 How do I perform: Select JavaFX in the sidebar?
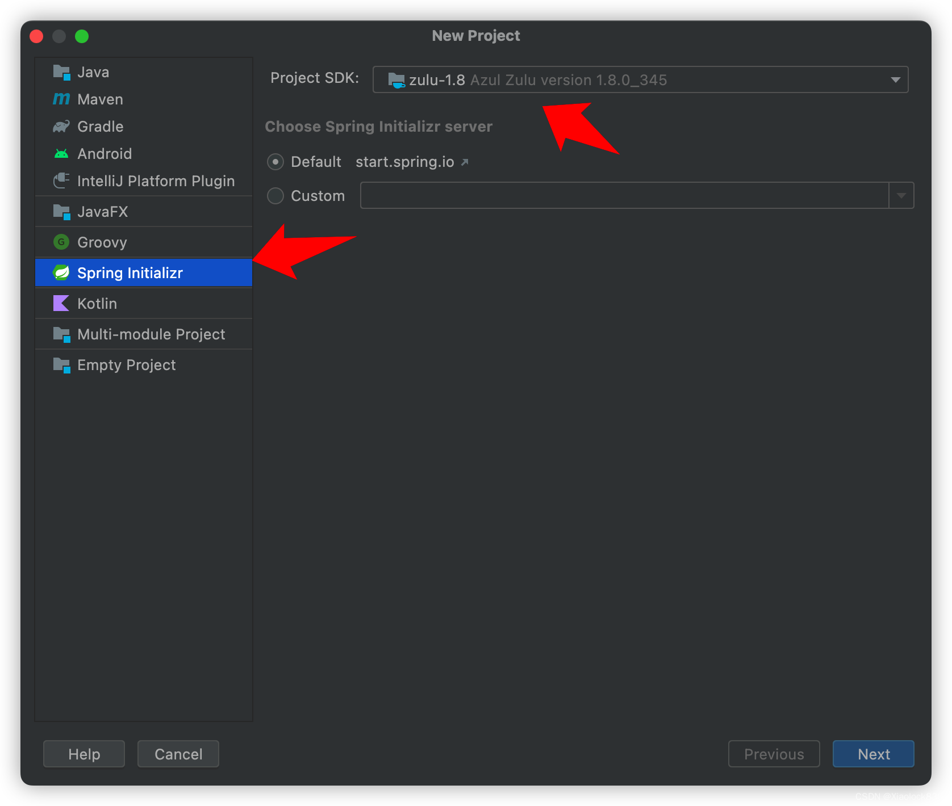(144, 212)
